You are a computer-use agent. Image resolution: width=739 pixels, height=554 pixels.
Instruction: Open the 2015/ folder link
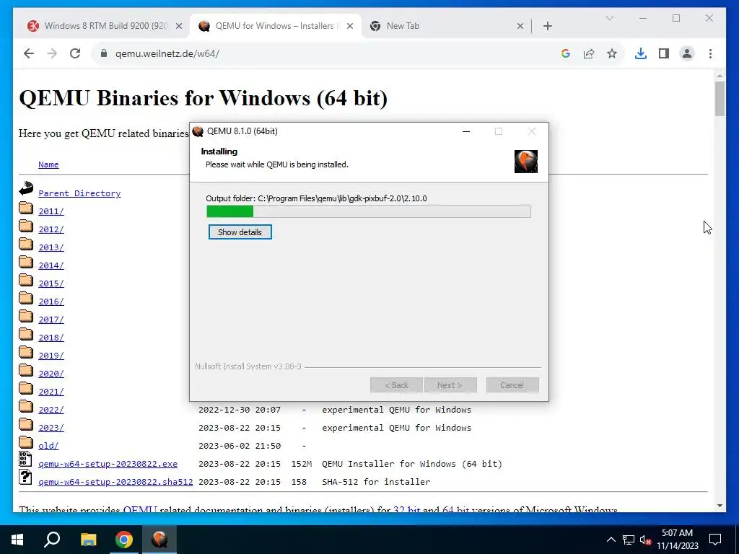[x=51, y=283]
